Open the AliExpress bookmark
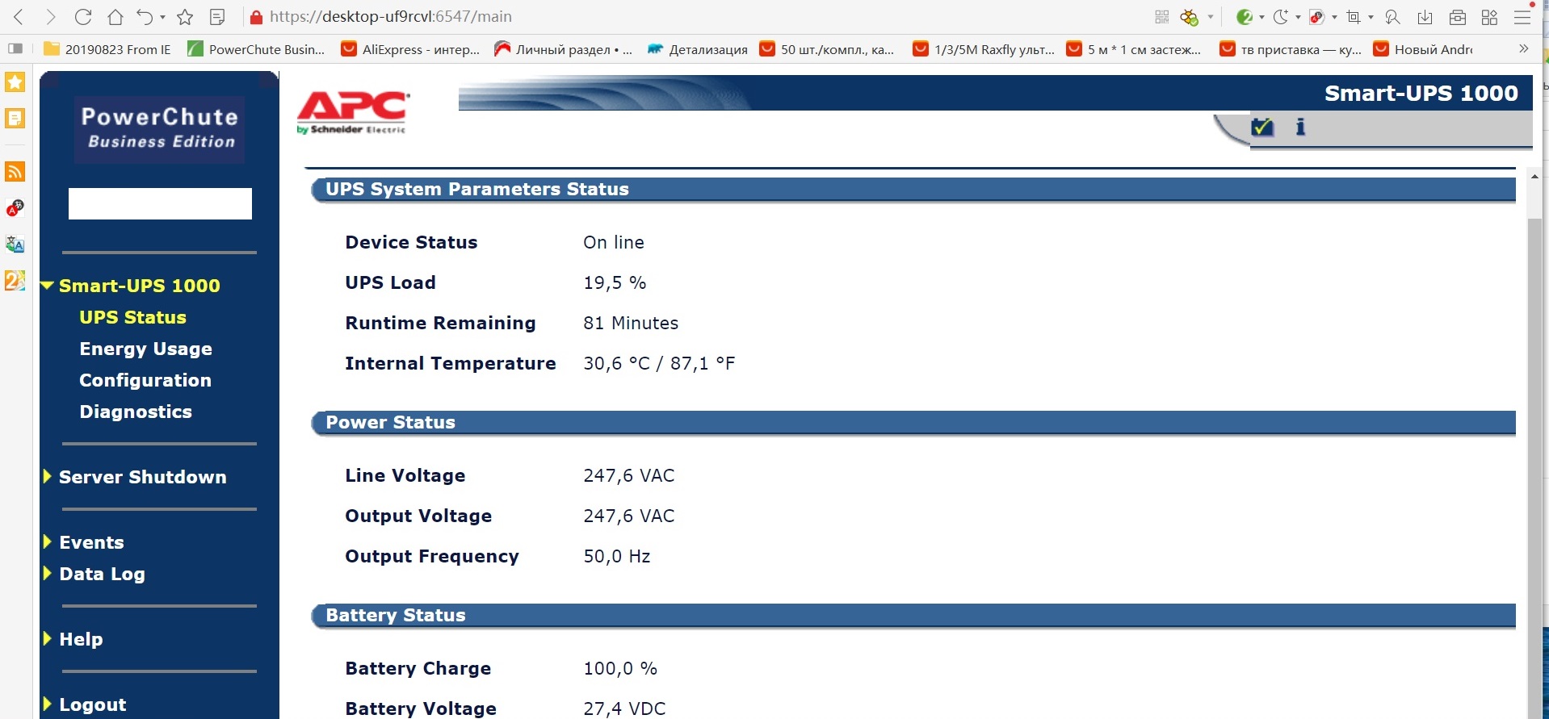The width and height of the screenshot is (1549, 719). click(410, 49)
